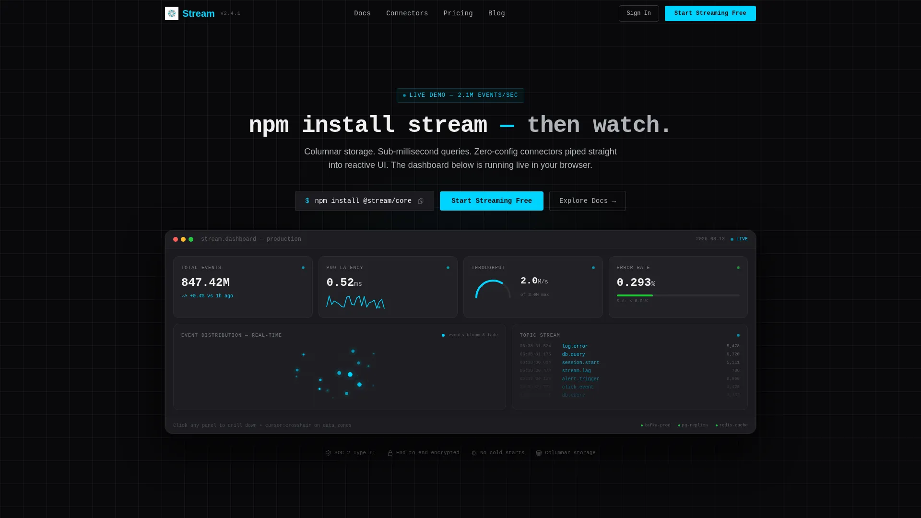The image size is (921, 518).
Task: Click the yellow window dot on dashboard
Action: 183,239
